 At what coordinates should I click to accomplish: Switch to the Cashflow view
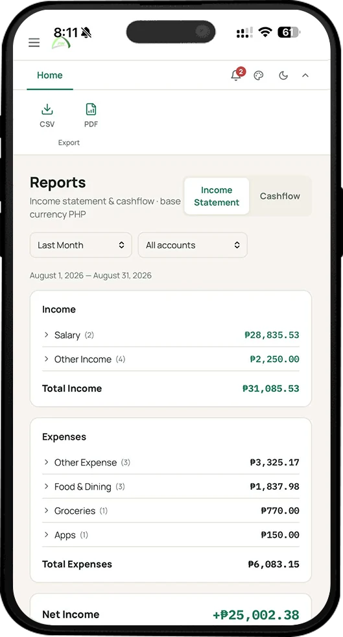[x=280, y=196]
